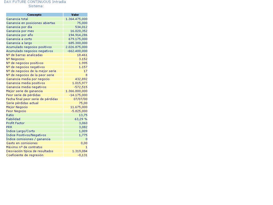
Task: Click the 'Ganancia por mes' label
Action: [x=20, y=31]
